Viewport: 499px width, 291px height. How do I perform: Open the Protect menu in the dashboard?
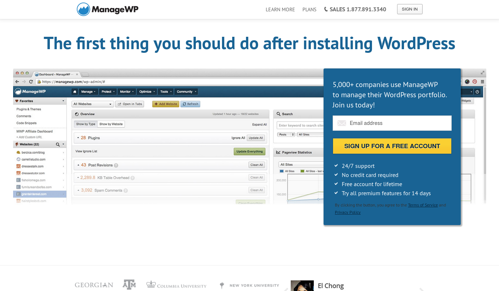(x=108, y=92)
